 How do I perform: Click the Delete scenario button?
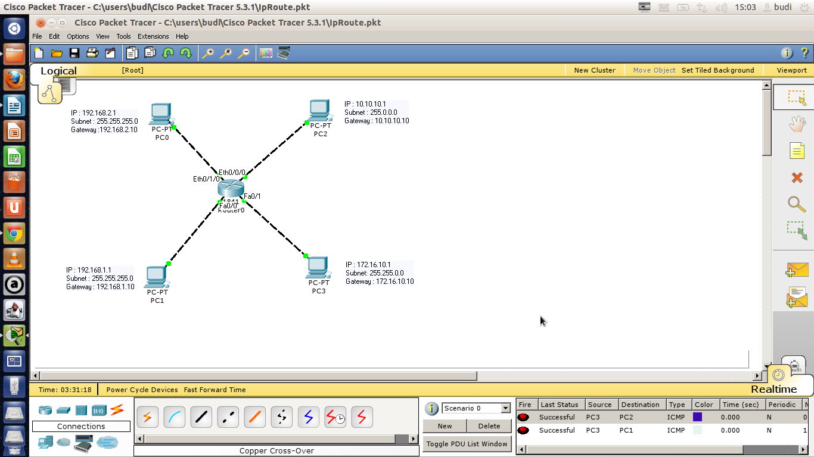click(489, 426)
